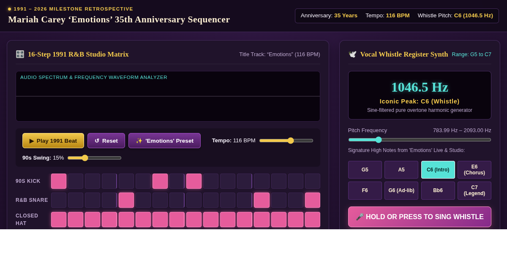Toggle step 1 in 90s Kick row
The height and width of the screenshot is (266, 507).
pos(59,181)
